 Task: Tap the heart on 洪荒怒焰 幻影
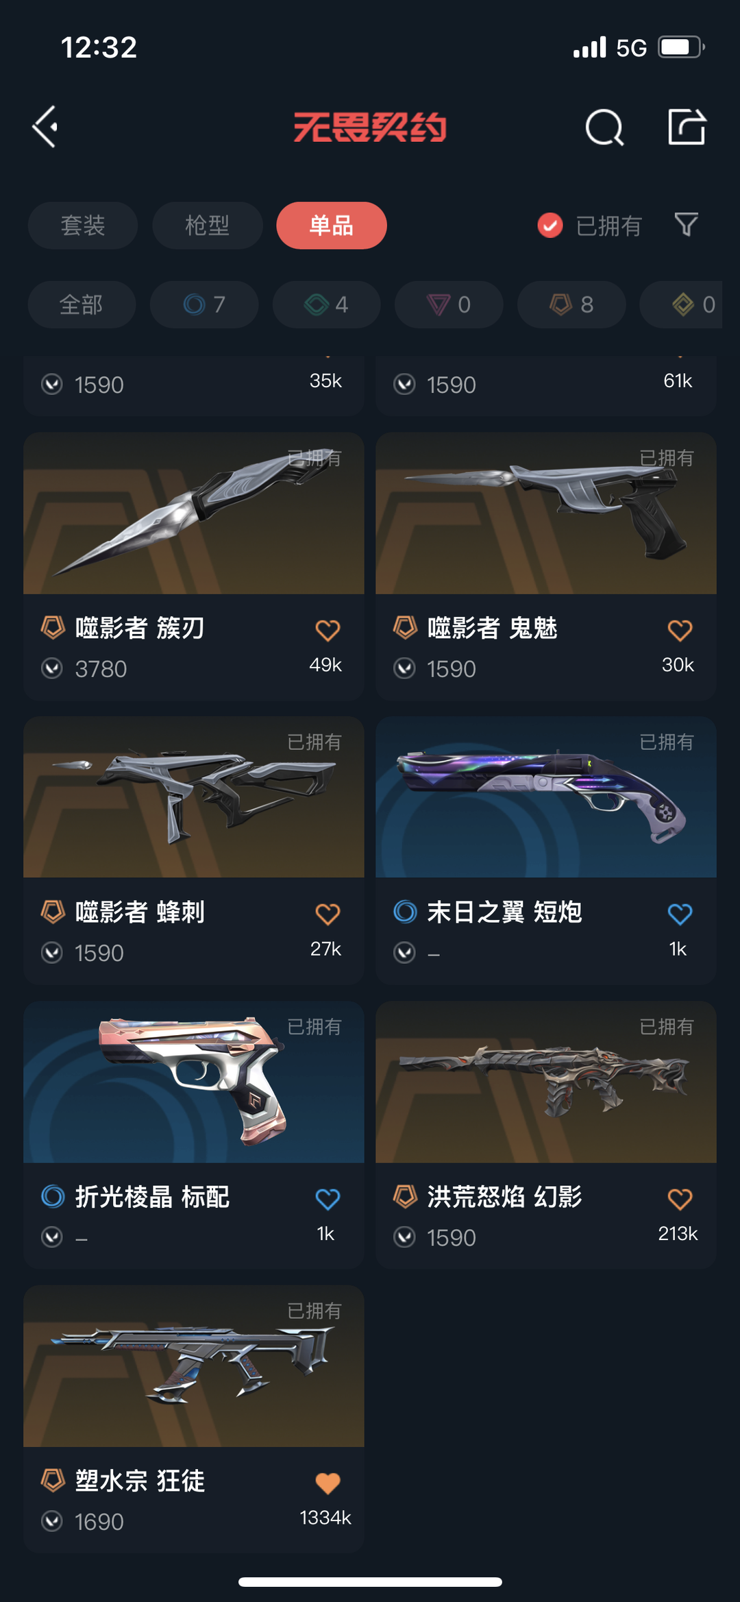pyautogui.click(x=680, y=1199)
